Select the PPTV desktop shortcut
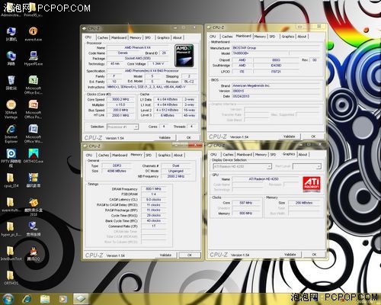This screenshot has height=305, width=381. tap(11, 158)
